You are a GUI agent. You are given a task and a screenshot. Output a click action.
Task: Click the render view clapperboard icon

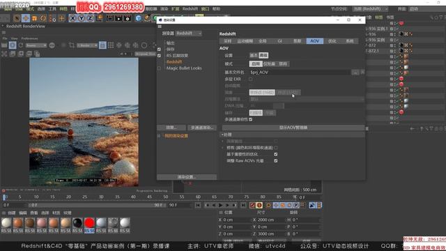pos(110,19)
